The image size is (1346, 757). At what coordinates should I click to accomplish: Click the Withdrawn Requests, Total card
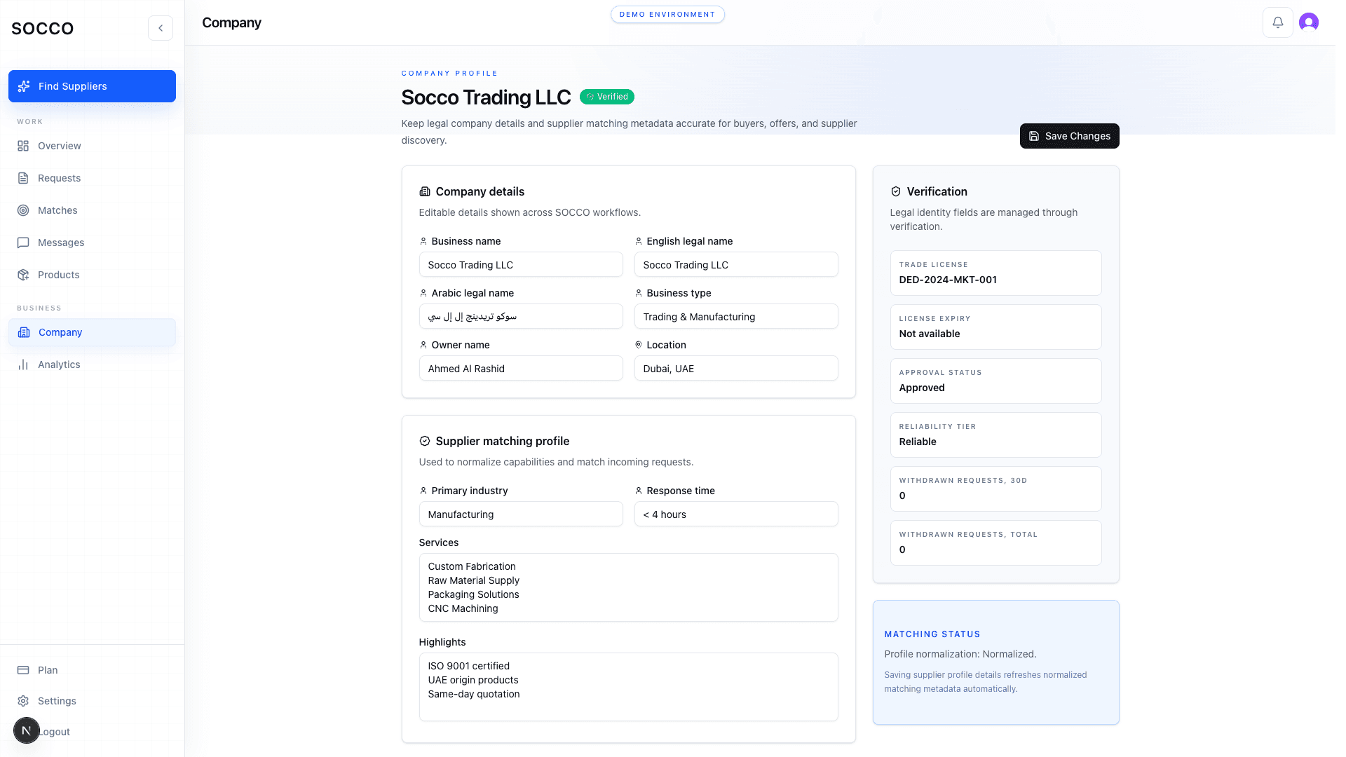click(x=995, y=543)
